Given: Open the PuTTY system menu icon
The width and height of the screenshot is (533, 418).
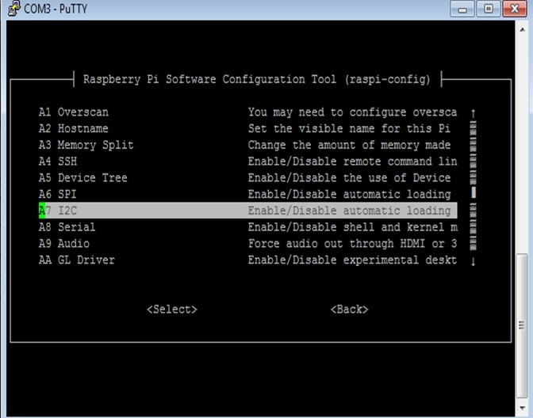Looking at the screenshot, I should [x=13, y=9].
